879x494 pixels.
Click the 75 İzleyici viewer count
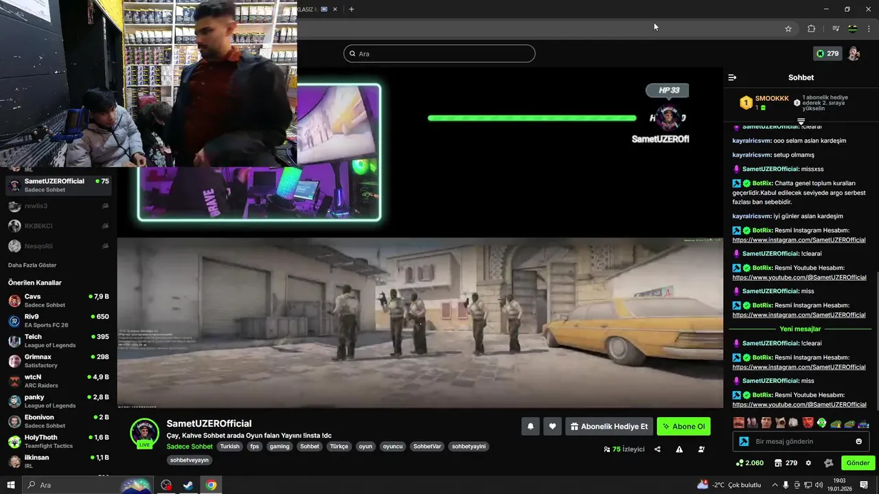pos(624,449)
